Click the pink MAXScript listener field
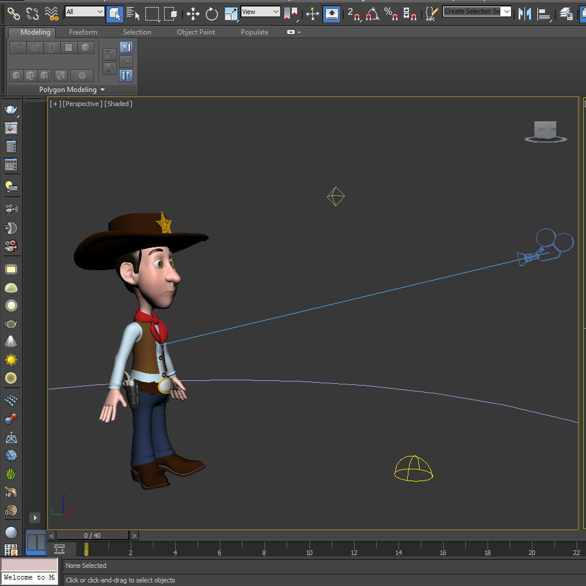Screen dimensions: 586x586 click(29, 564)
